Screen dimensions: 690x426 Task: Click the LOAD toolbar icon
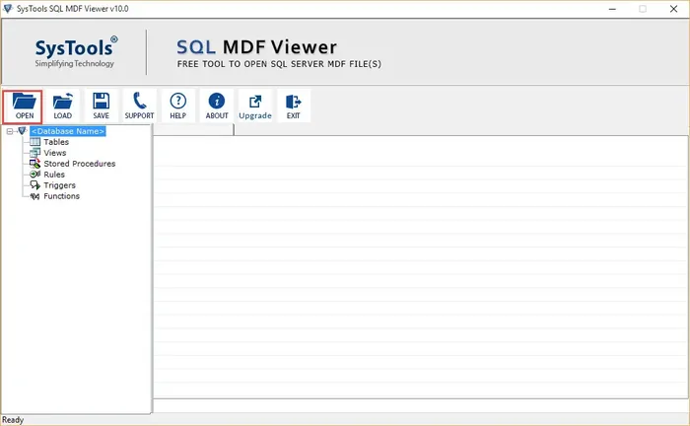pyautogui.click(x=62, y=106)
